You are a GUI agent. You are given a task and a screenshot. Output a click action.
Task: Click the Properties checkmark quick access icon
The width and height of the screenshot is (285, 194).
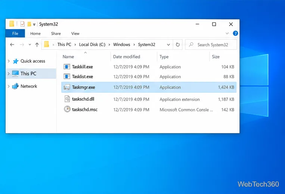(22, 24)
